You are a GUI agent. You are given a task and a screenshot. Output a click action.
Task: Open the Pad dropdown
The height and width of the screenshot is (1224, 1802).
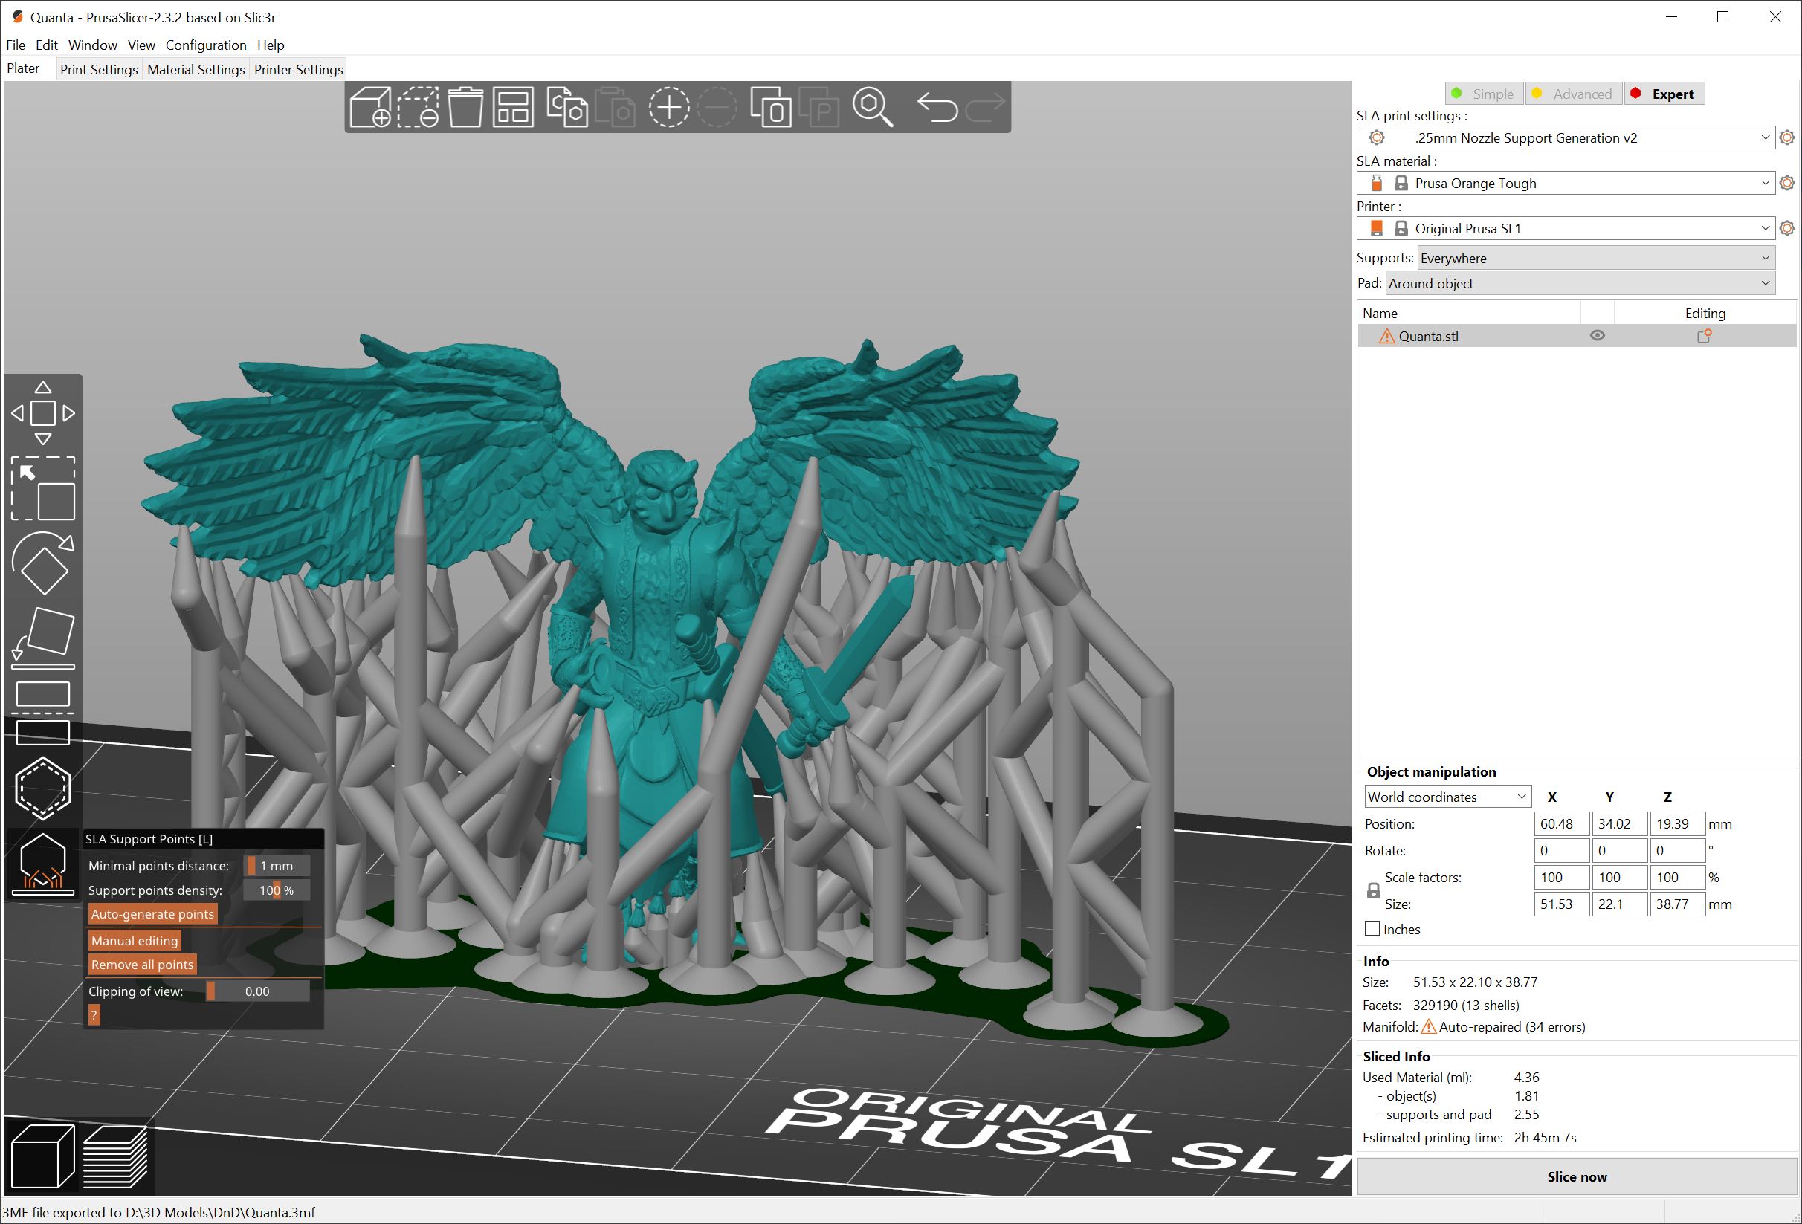click(1580, 284)
